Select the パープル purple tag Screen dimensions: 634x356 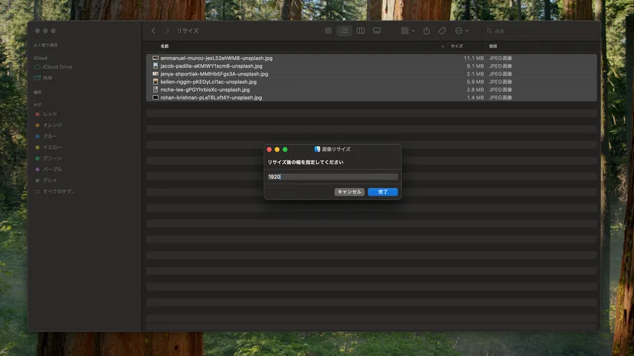[x=53, y=169]
